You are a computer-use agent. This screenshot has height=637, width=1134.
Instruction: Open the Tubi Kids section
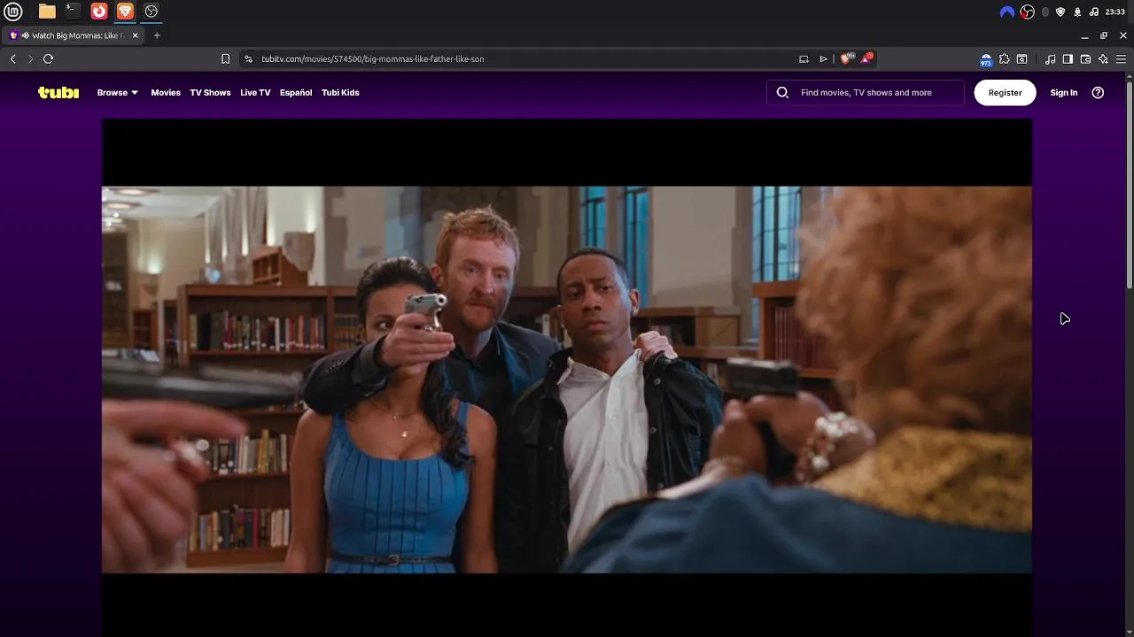pos(340,92)
